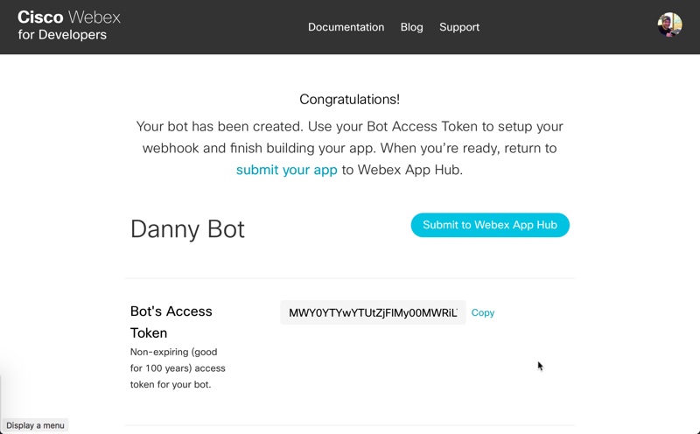Click the Cisco Webex wordmark logo
Image resolution: width=700 pixels, height=434 pixels.
pos(69,17)
